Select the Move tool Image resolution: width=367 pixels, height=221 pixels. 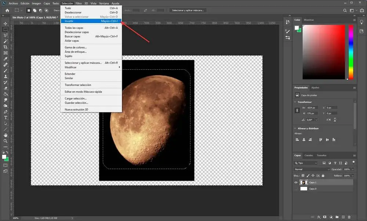(6, 23)
